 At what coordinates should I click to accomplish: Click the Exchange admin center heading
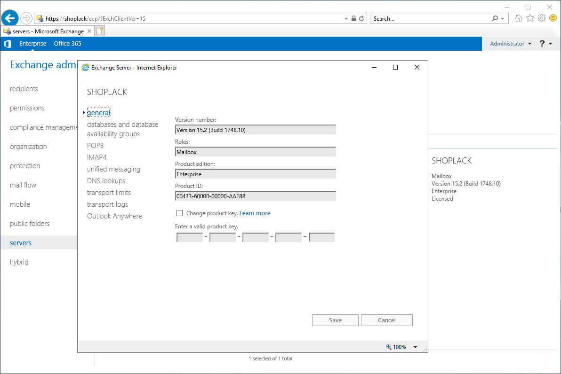(x=44, y=65)
